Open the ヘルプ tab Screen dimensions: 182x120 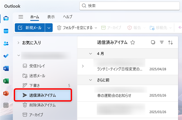(68, 17)
